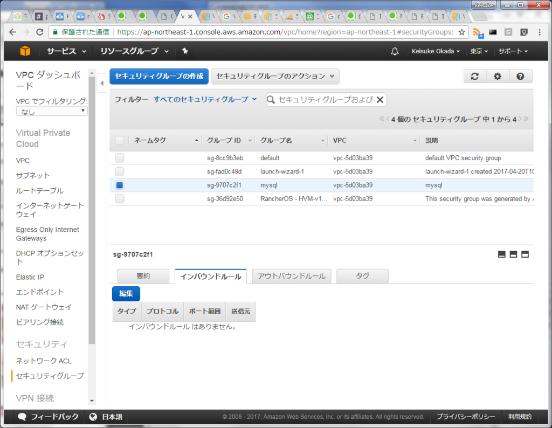This screenshot has height=428, width=552.
Task: Check the RancherOS row checkbox
Action: (120, 199)
